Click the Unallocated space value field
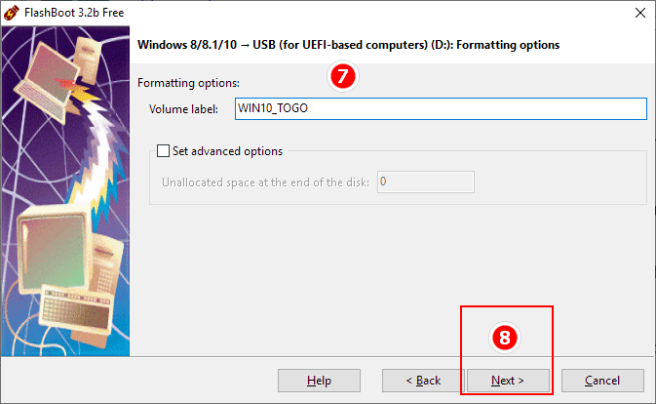 click(426, 182)
